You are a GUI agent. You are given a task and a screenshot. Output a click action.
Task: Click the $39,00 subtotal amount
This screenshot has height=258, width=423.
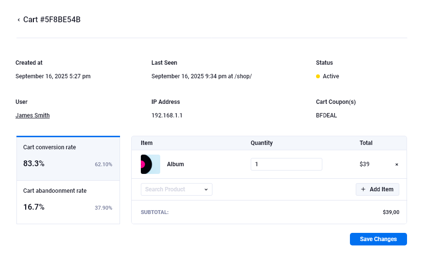click(x=391, y=212)
